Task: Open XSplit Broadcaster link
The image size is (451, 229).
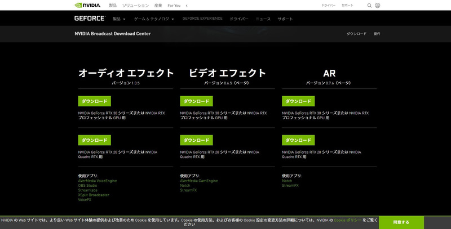Action: point(94,195)
